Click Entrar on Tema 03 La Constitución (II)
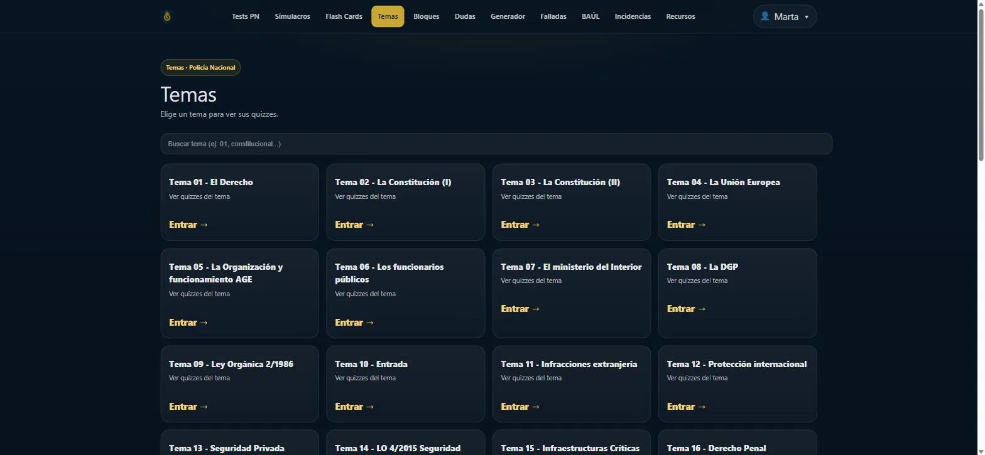The height and width of the screenshot is (455, 985). [x=520, y=225]
